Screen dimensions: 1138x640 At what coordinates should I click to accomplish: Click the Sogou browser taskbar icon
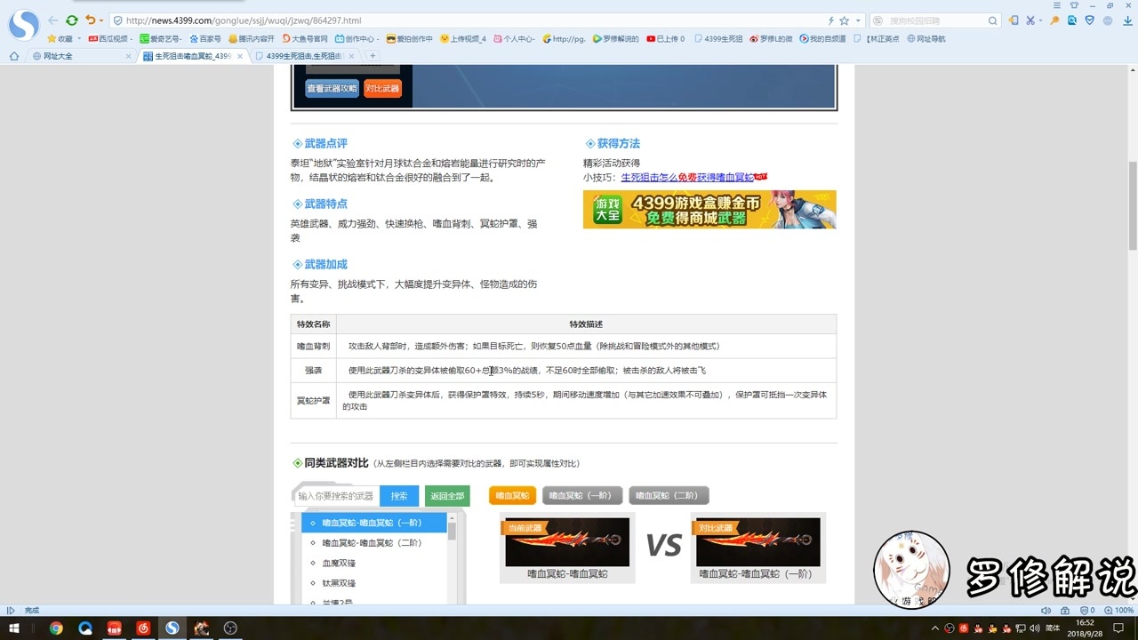(x=172, y=628)
